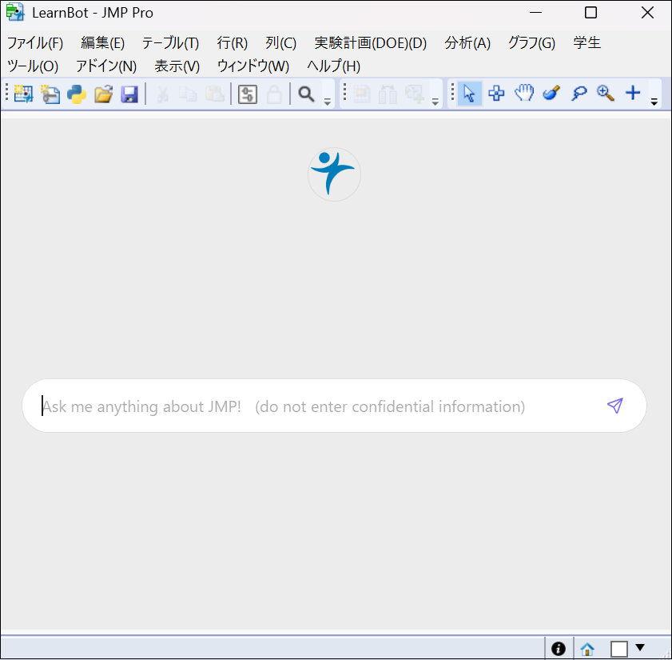
Task: Open the グラフ(G) menu
Action: pyautogui.click(x=531, y=43)
